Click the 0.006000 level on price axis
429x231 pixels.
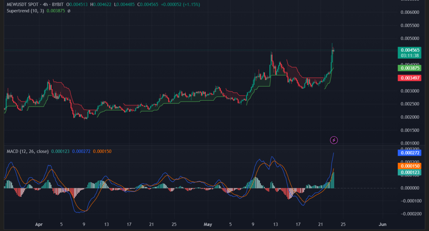pyautogui.click(x=410, y=12)
